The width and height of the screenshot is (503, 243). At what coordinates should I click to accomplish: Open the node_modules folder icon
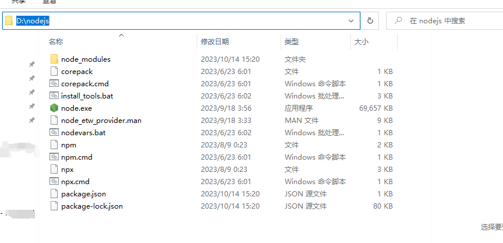click(54, 59)
